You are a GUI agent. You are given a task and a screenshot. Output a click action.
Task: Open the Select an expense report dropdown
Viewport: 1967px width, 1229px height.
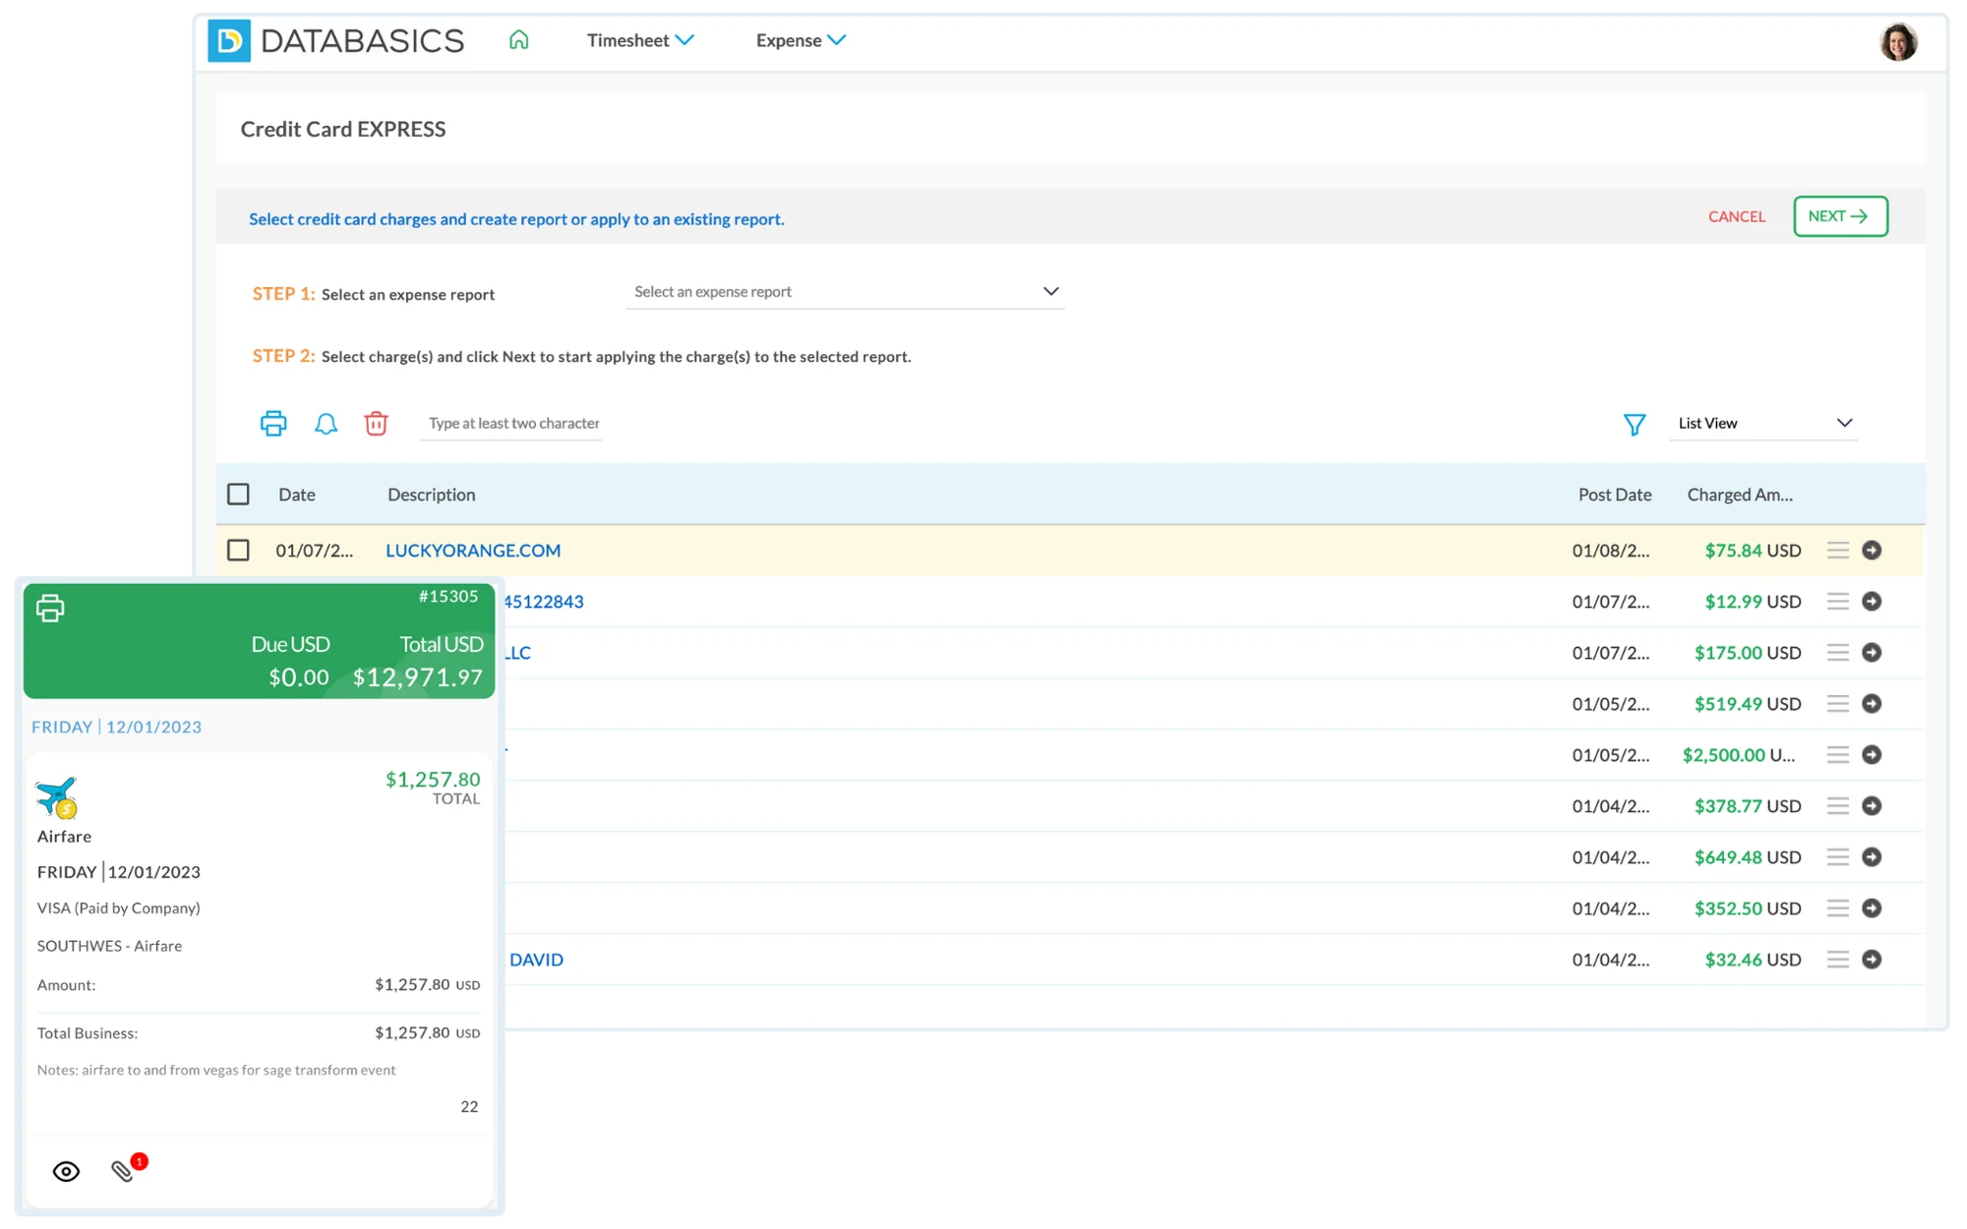click(844, 292)
